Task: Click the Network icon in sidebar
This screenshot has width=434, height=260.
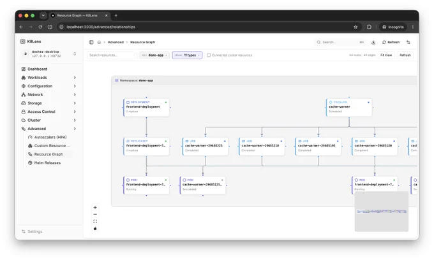Action: click(24, 94)
